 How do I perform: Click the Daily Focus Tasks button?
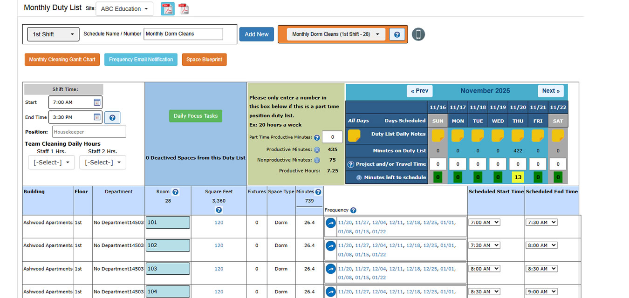click(x=195, y=116)
